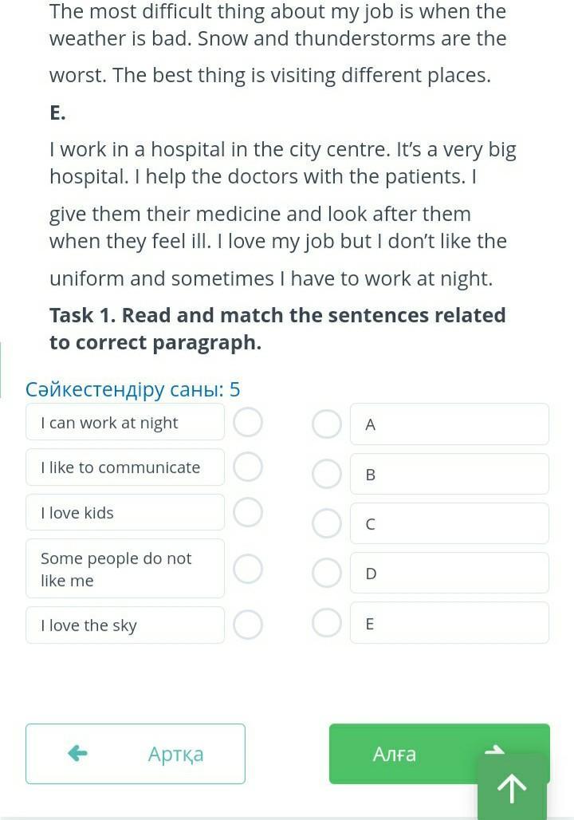Select the circle beside 'I like to communicate'
The width and height of the screenshot is (574, 820).
[x=248, y=467]
